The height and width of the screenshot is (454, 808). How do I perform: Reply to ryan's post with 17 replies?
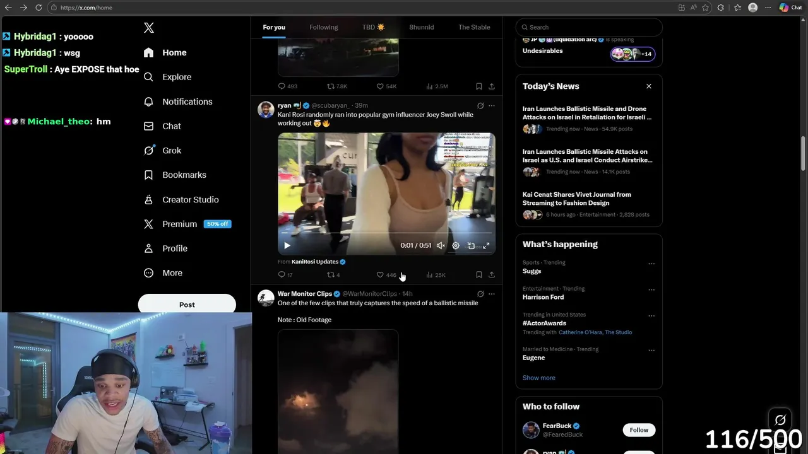pyautogui.click(x=285, y=275)
